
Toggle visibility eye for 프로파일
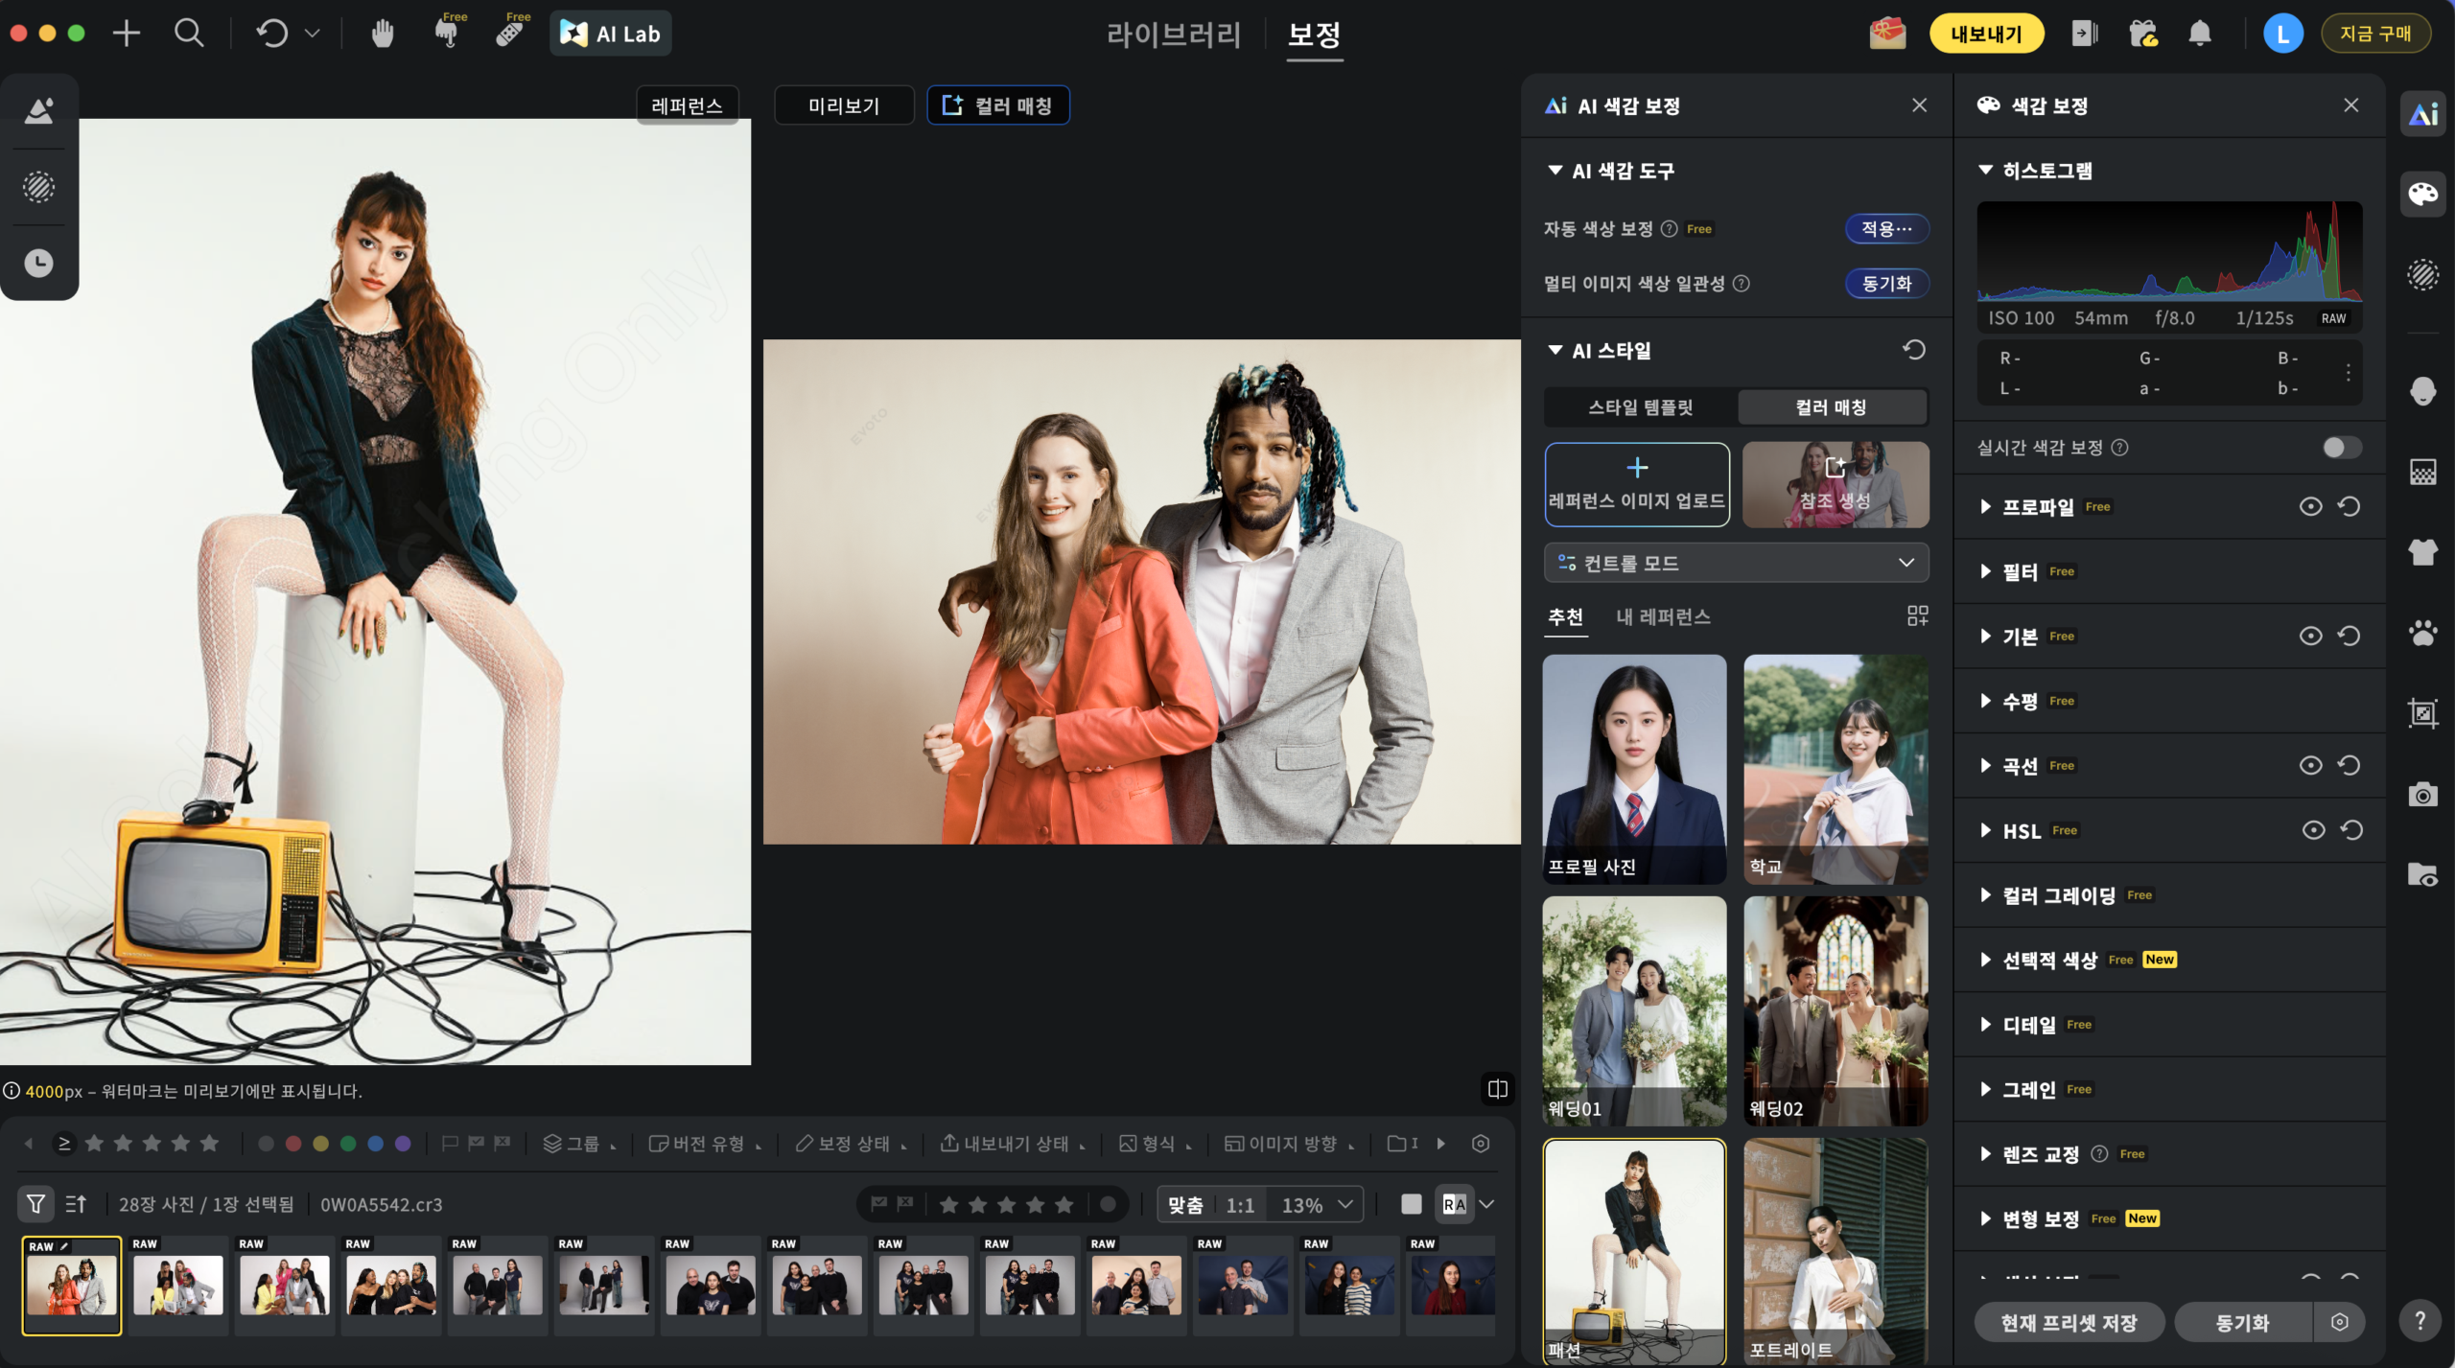(2310, 506)
